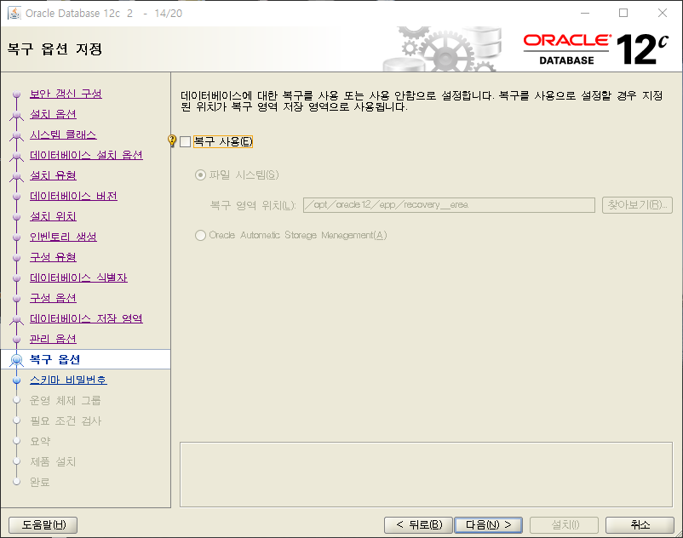683x538 pixels.
Task: Click the message text area at bottom
Action: [x=426, y=475]
